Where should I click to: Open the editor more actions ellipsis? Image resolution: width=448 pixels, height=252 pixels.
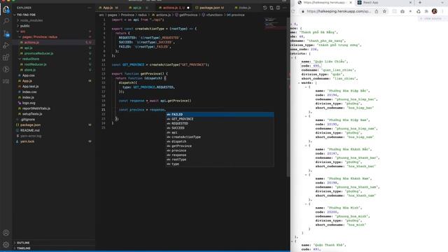pos(285,8)
